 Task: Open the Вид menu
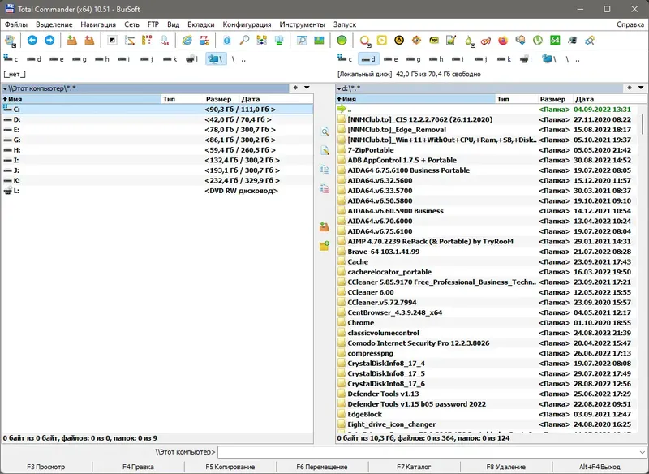172,24
